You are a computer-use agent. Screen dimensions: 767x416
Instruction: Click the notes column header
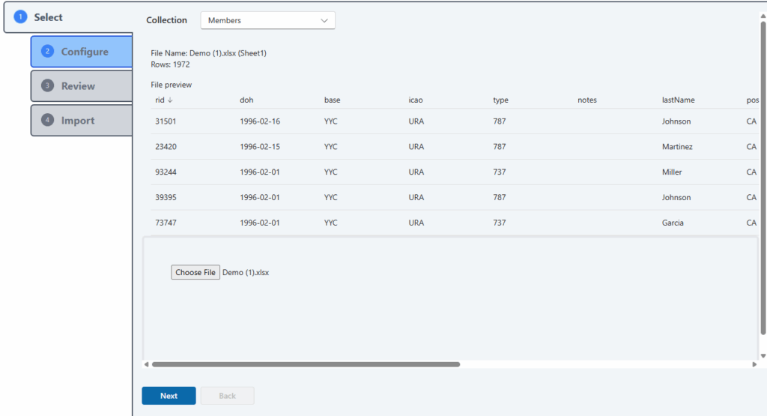point(587,100)
